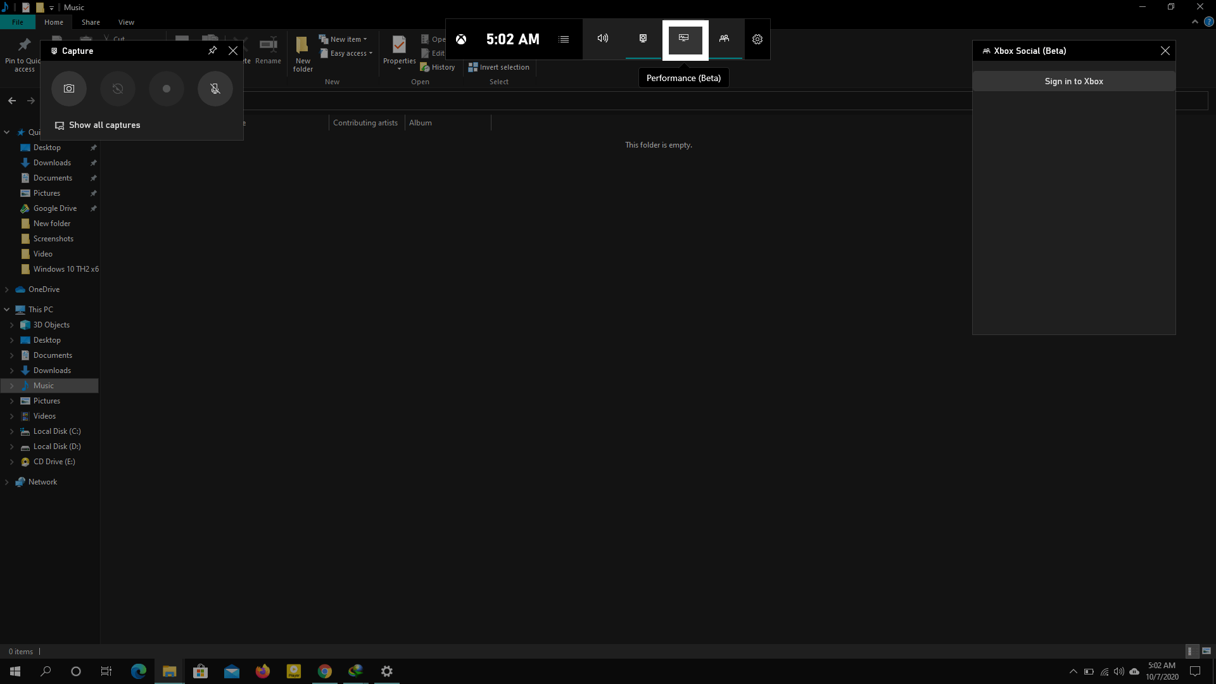Toggle microphone mute in the Capture widget

click(x=215, y=89)
